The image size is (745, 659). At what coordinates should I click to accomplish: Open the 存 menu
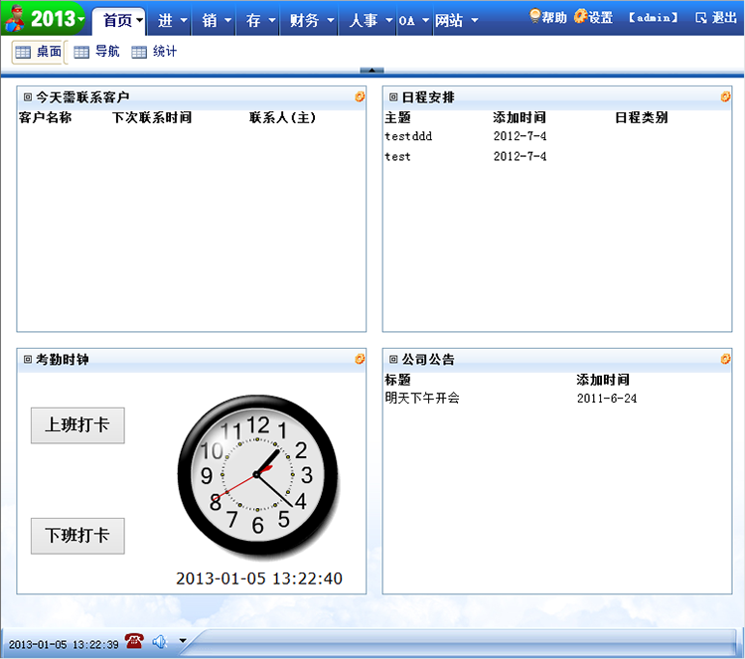pyautogui.click(x=258, y=21)
